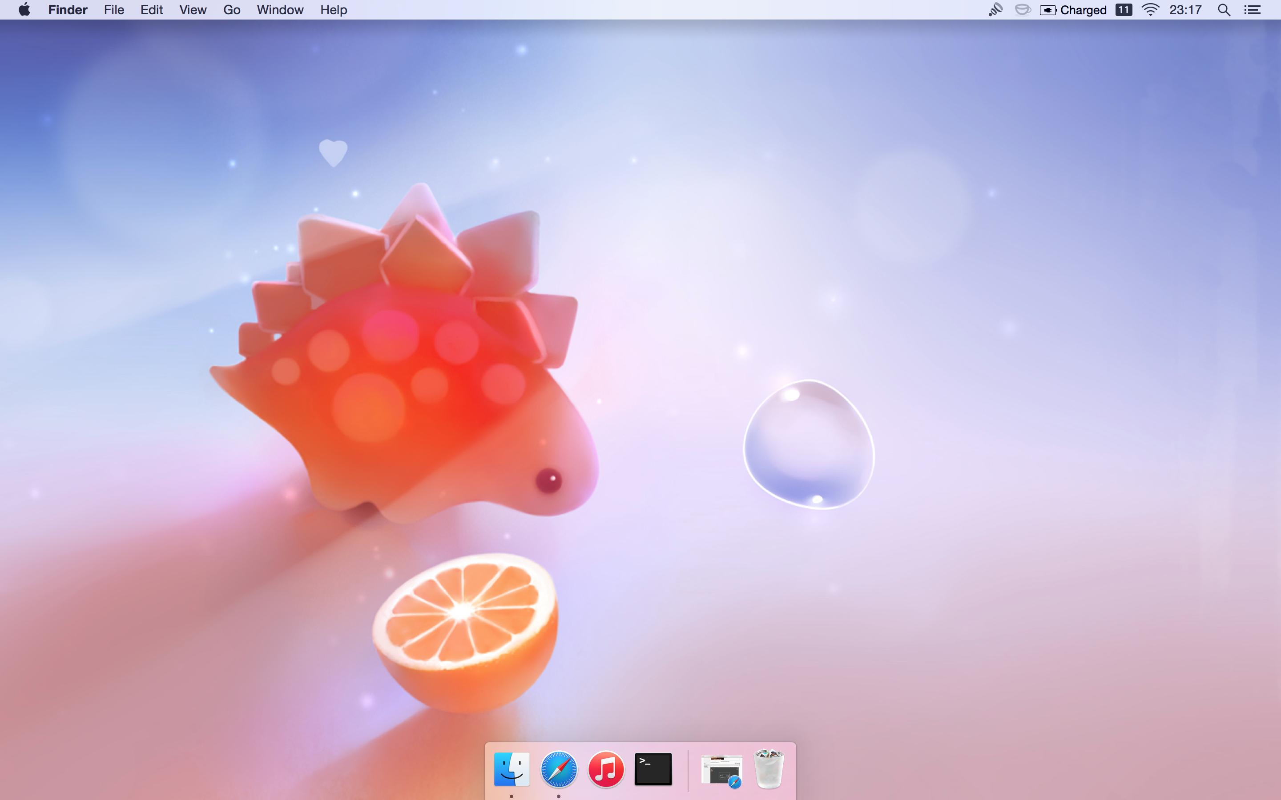Open the Help menu
This screenshot has height=800, width=1281.
[x=334, y=10]
